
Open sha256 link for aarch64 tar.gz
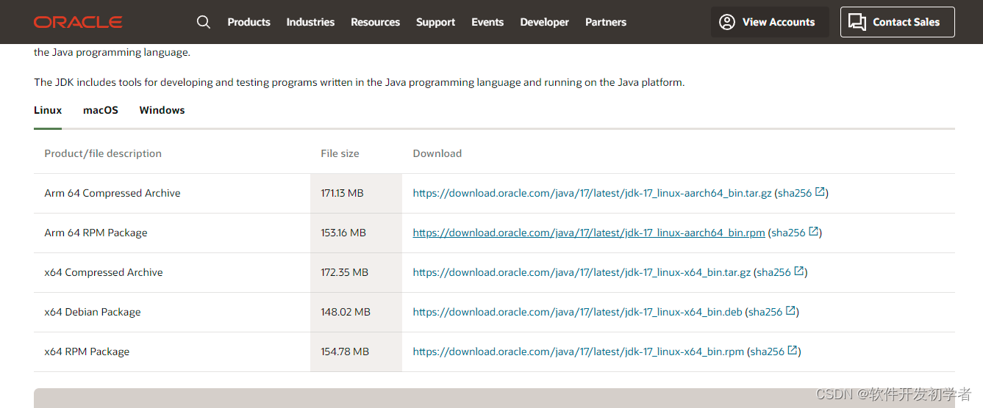[795, 193]
